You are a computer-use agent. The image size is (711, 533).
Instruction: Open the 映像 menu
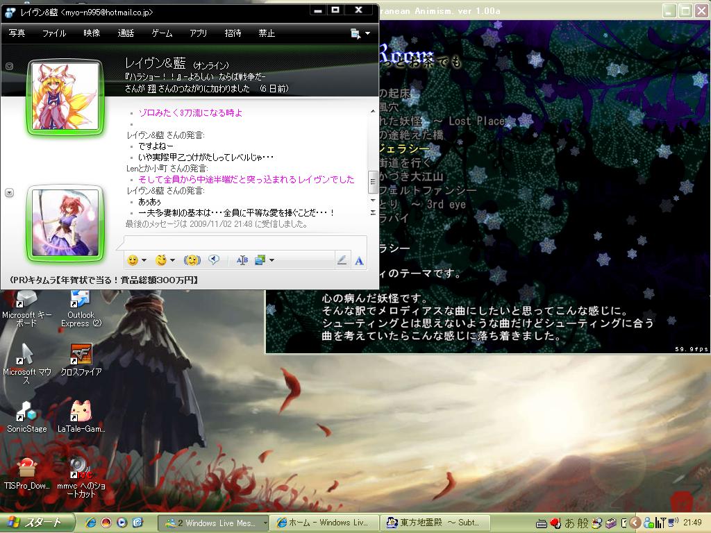point(92,33)
